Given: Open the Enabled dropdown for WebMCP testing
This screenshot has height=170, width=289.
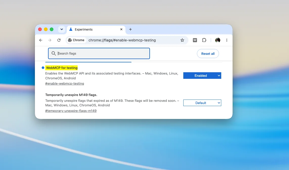Looking at the screenshot, I should click(202, 76).
